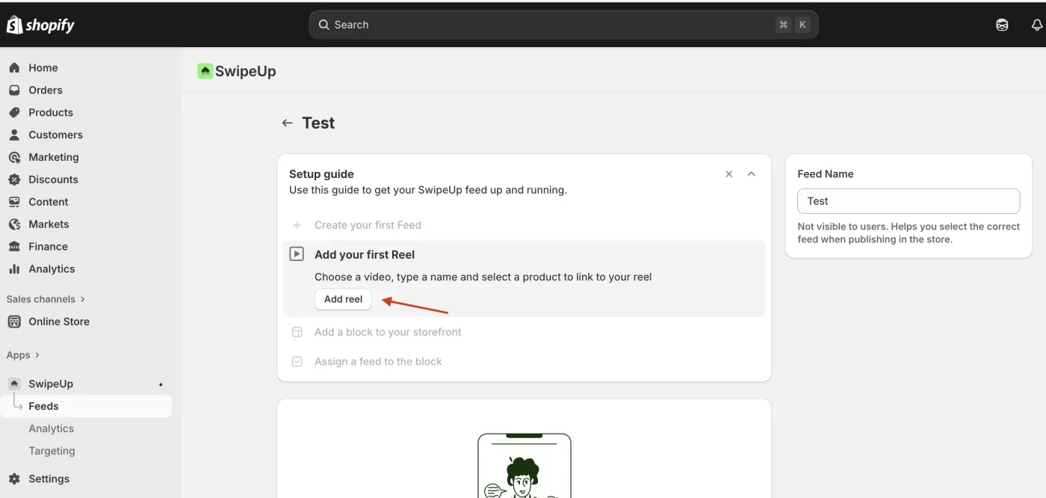Open notifications bell icon
The image size is (1046, 498).
pos(1036,25)
